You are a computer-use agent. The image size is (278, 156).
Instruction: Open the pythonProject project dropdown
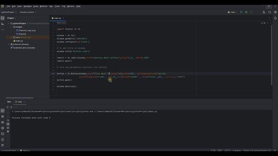pos(9,12)
